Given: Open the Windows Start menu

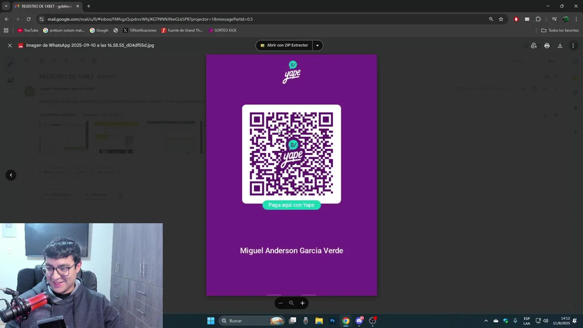Looking at the screenshot, I should [x=211, y=321].
